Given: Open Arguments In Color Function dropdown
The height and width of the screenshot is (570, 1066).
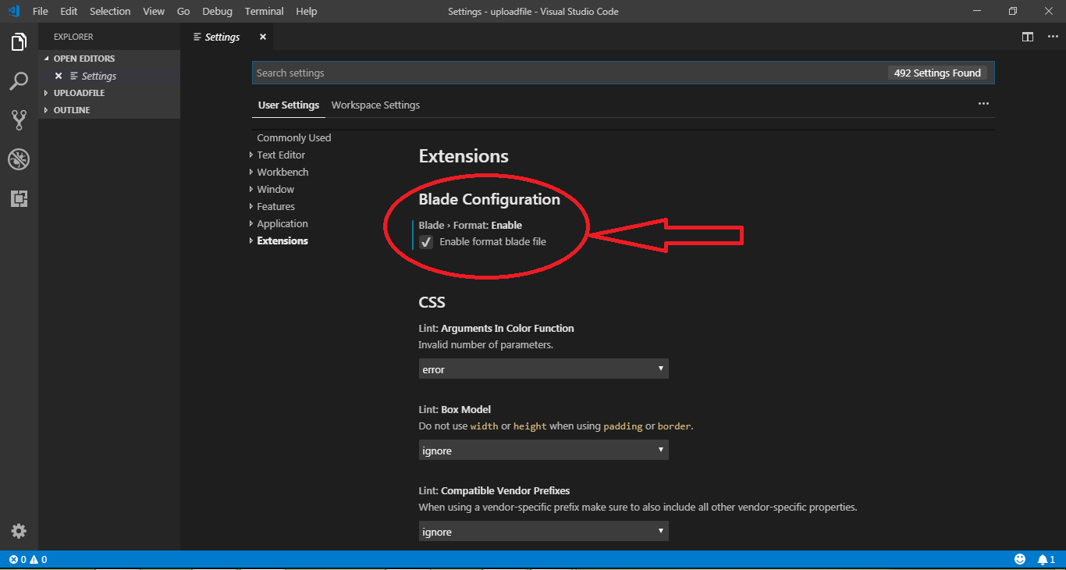Looking at the screenshot, I should (543, 369).
